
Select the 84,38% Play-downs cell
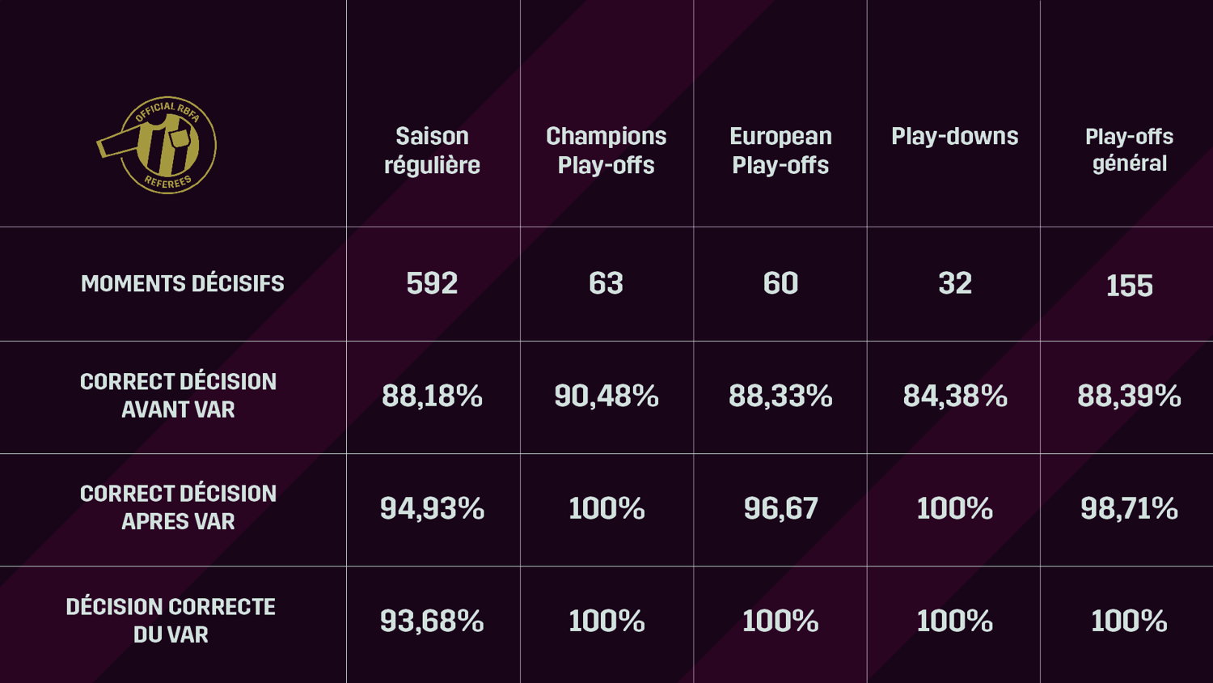click(954, 396)
